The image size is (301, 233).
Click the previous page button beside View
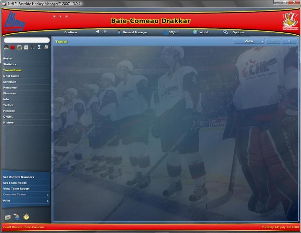(273, 41)
